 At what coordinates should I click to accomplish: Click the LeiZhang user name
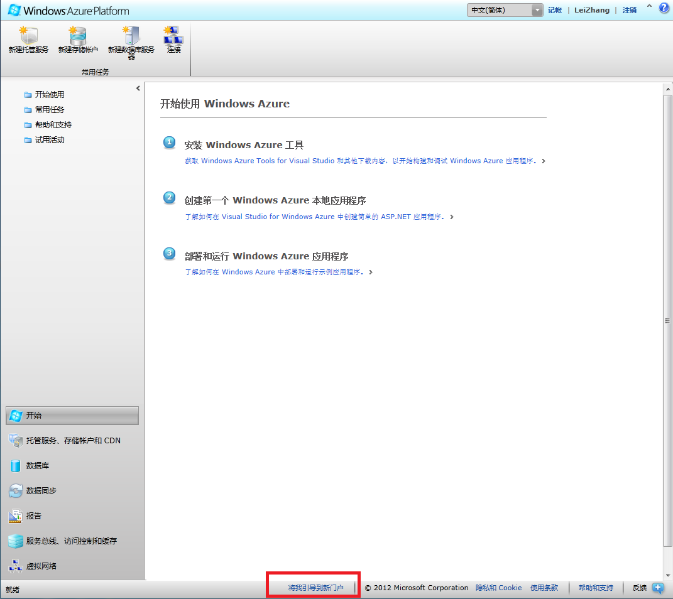pyautogui.click(x=592, y=10)
